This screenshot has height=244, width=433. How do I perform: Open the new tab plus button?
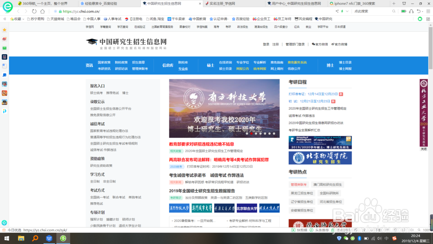pyautogui.click(x=394, y=3)
